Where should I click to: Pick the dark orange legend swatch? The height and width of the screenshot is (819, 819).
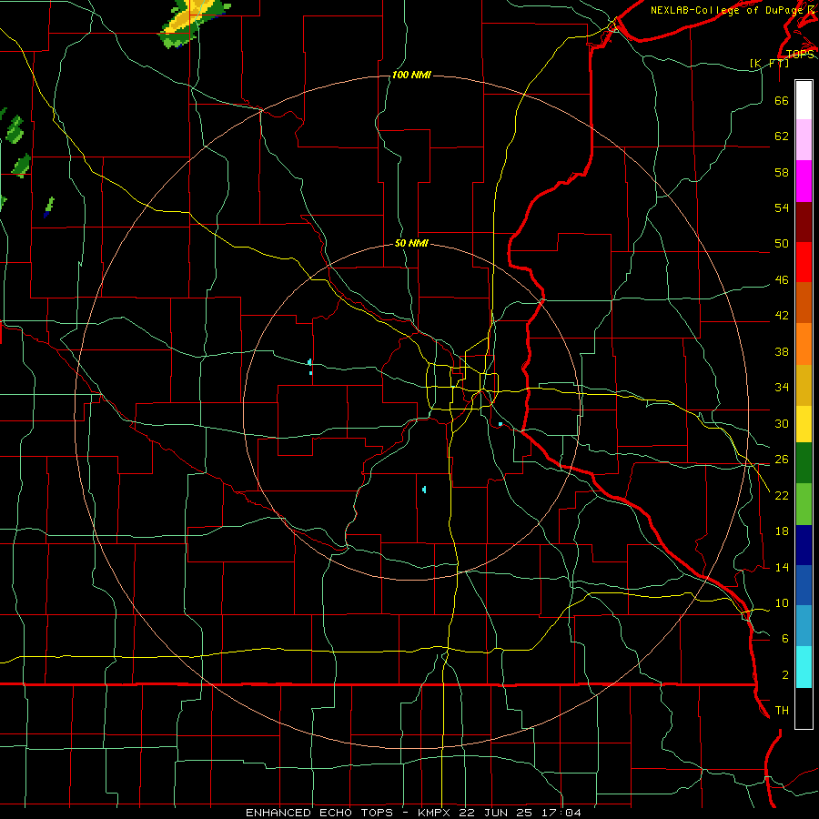pos(804,303)
